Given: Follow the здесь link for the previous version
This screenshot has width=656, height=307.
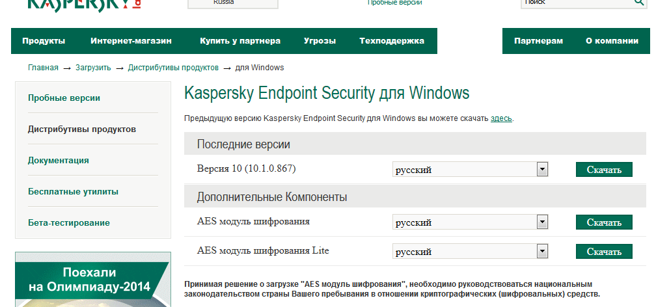Looking at the screenshot, I should 501,118.
